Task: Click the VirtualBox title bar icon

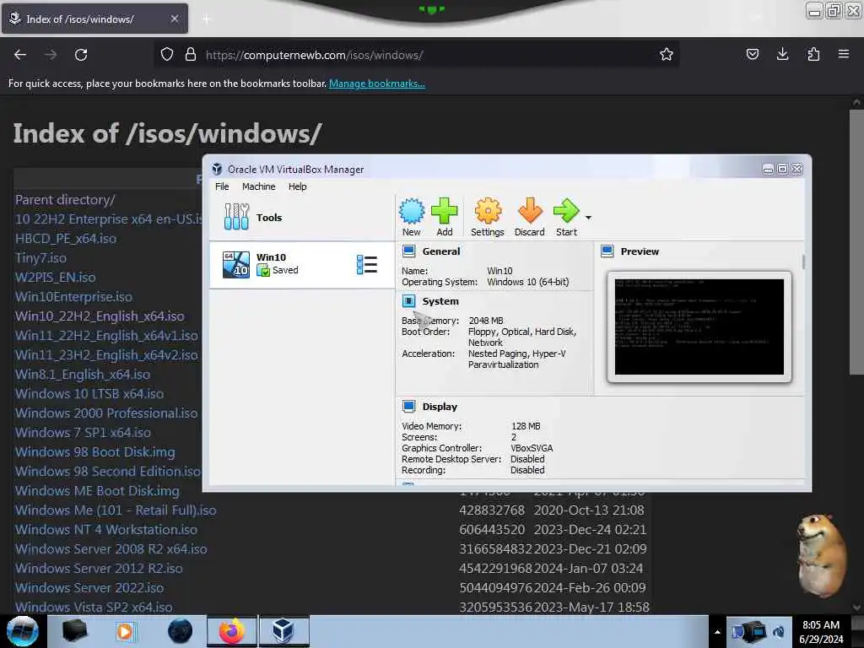Action: (x=217, y=169)
